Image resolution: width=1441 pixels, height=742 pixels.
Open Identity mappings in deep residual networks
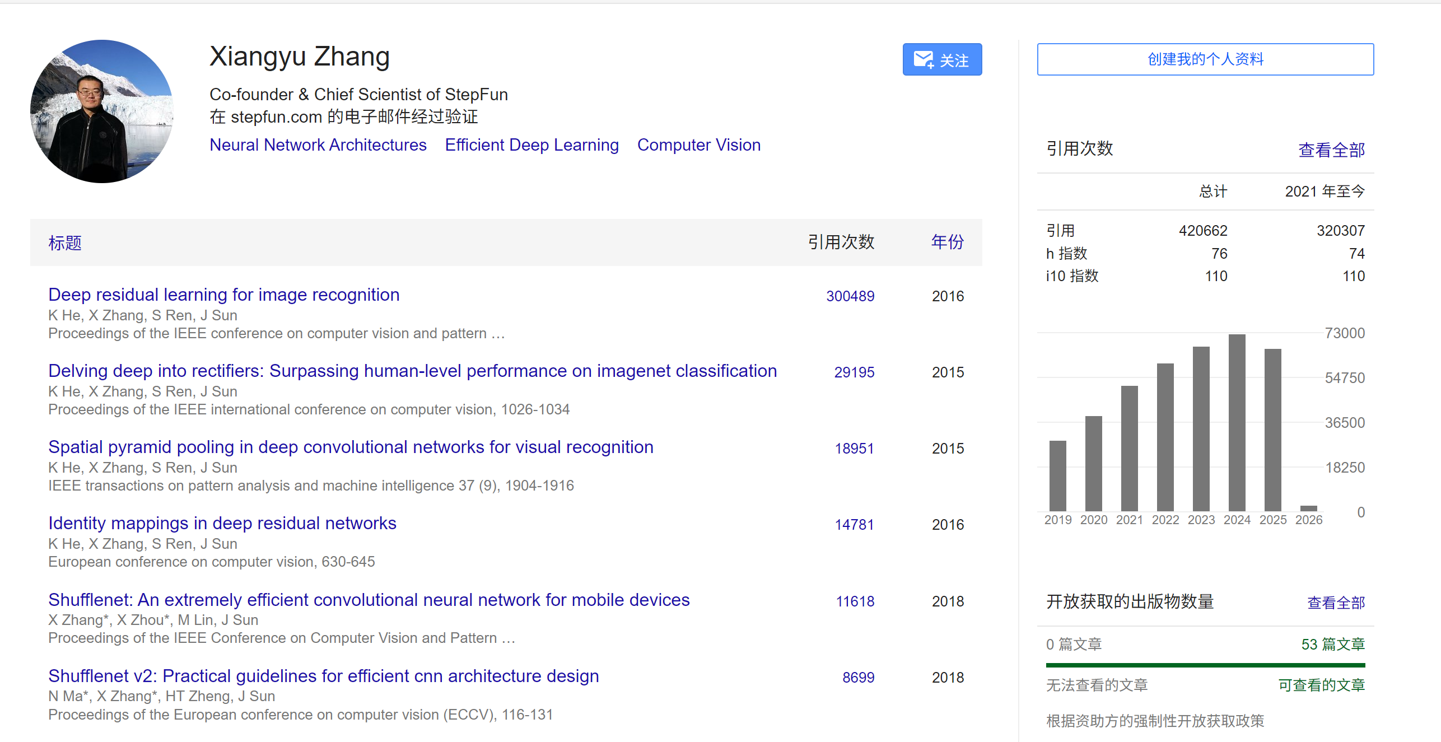click(222, 523)
